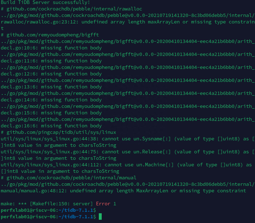255x223 pixels.
Task: Click 'decl.go:10:6: missing function body' line
Action: coord(51,48)
